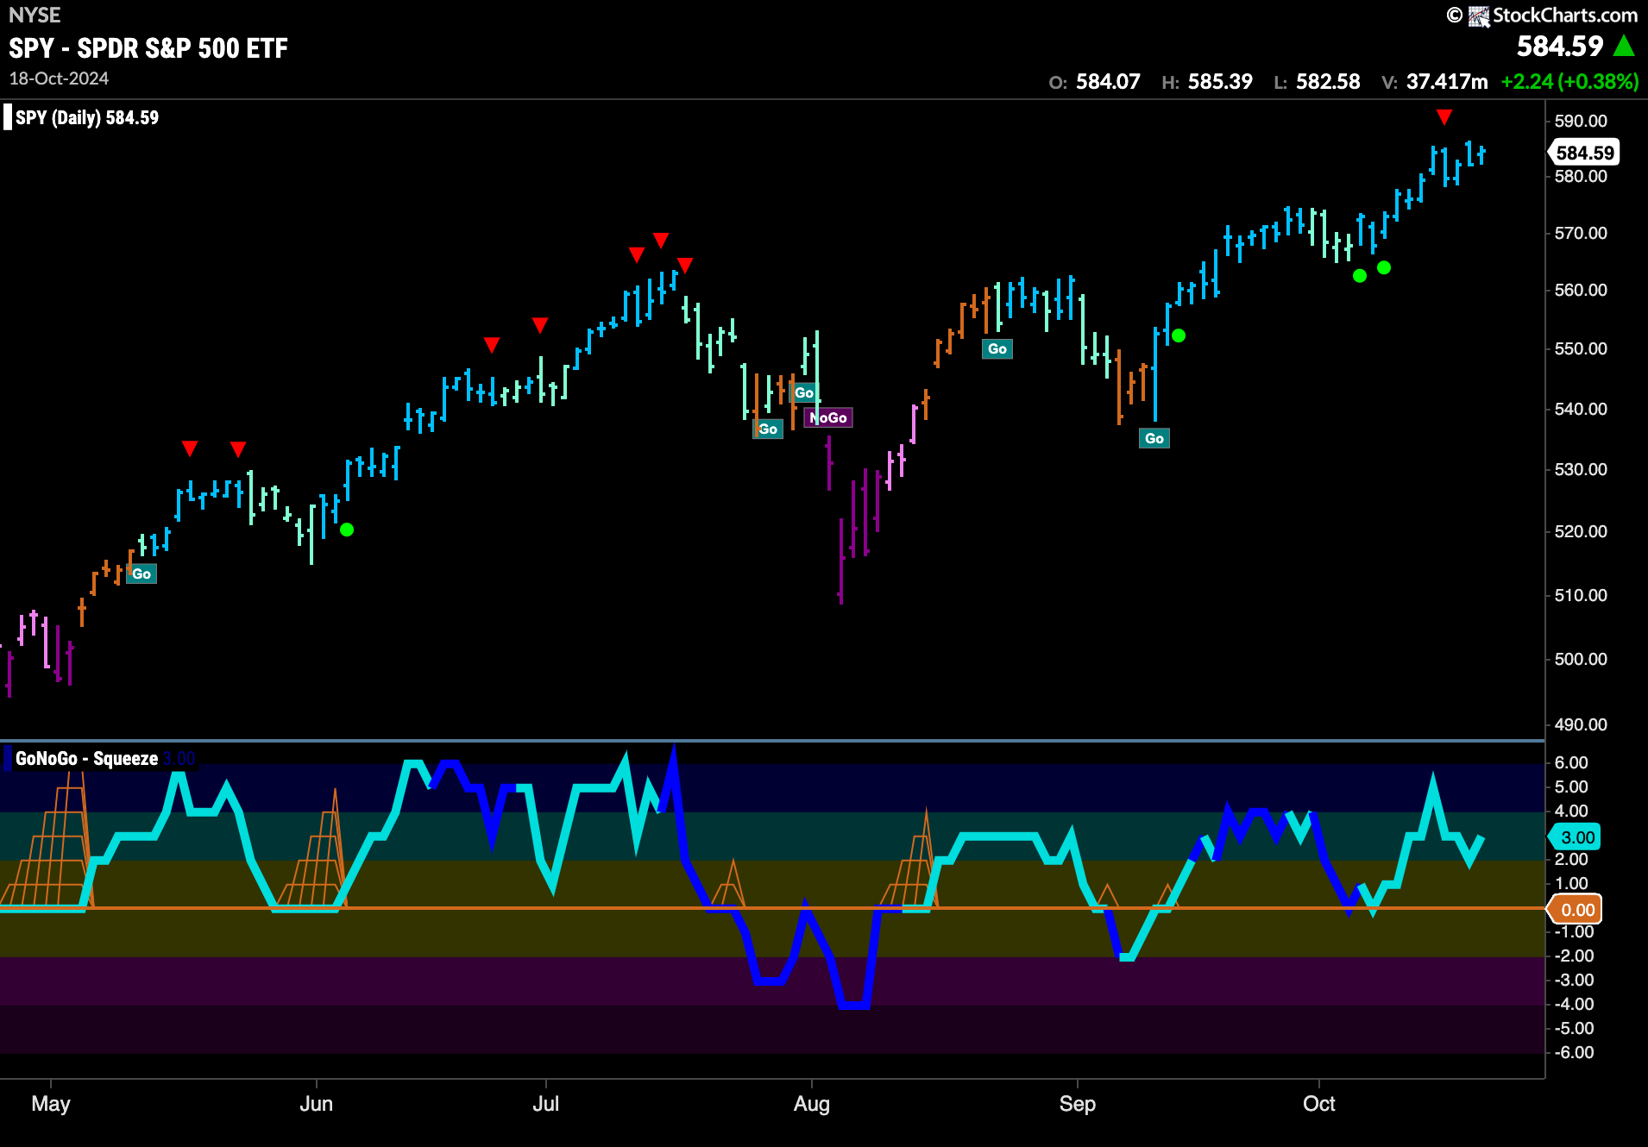Click the high value 585.39

pyautogui.click(x=1220, y=82)
